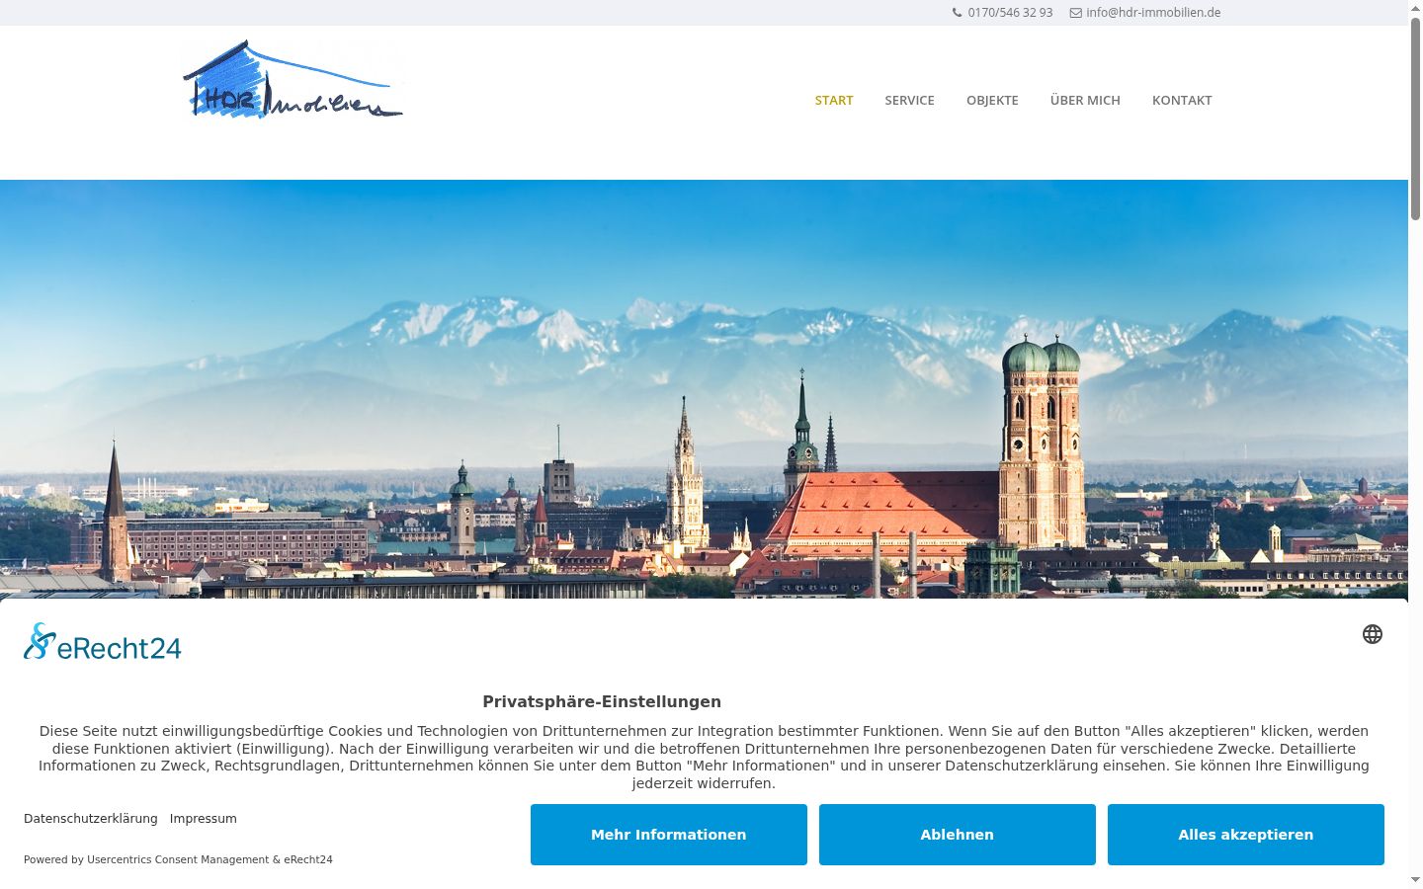
Task: Call phone number 0170/546 32 93
Action: coord(1010,13)
